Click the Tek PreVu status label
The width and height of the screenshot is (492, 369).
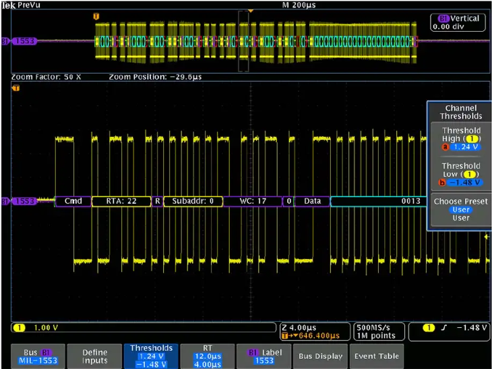(21, 5)
